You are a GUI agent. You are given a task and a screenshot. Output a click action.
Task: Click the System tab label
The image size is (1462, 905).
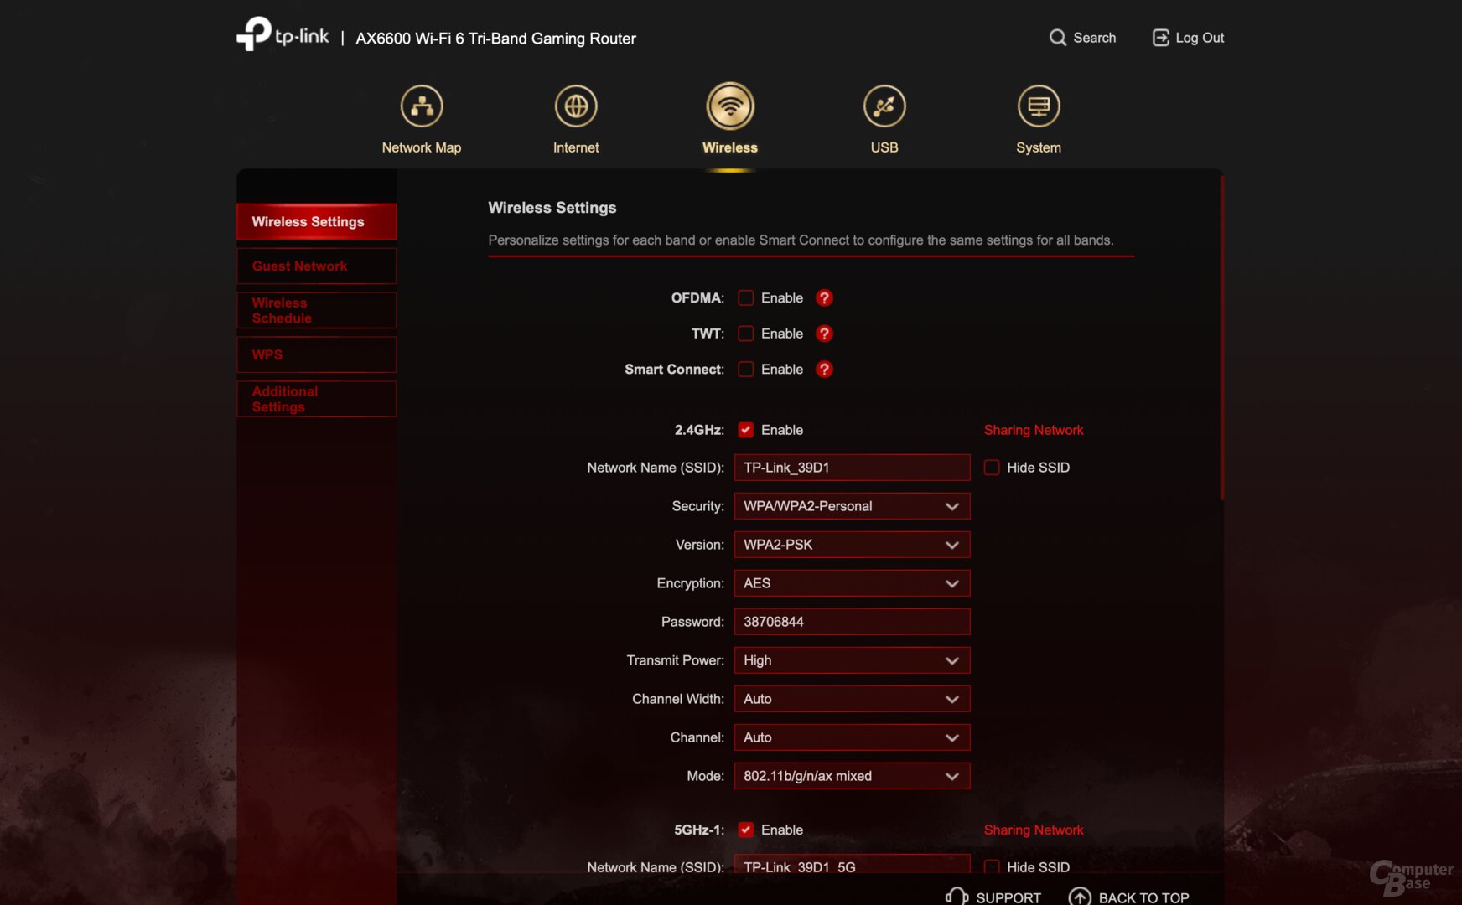(1039, 147)
